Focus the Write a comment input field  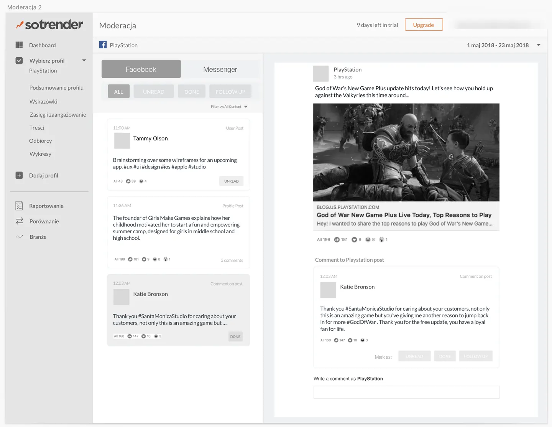coord(406,392)
